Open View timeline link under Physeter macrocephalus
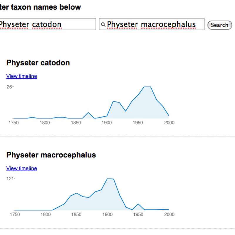 coord(21,168)
